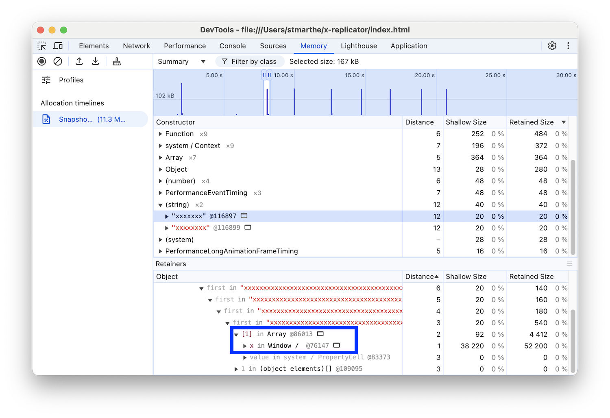Clear all profiles with the no-entry icon
This screenshot has height=418, width=610.
click(x=58, y=61)
